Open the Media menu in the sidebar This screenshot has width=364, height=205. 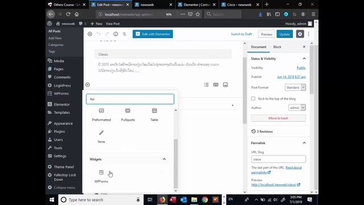tap(59, 61)
